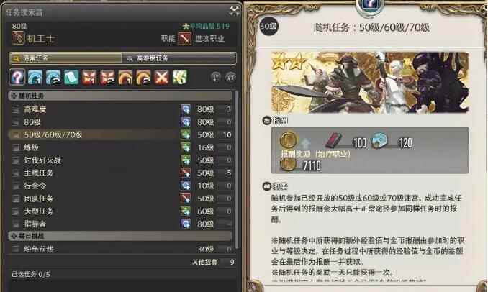The image size is (488, 292).
Task: Select the crossed-swords PvP category icon
Action: 161,77
